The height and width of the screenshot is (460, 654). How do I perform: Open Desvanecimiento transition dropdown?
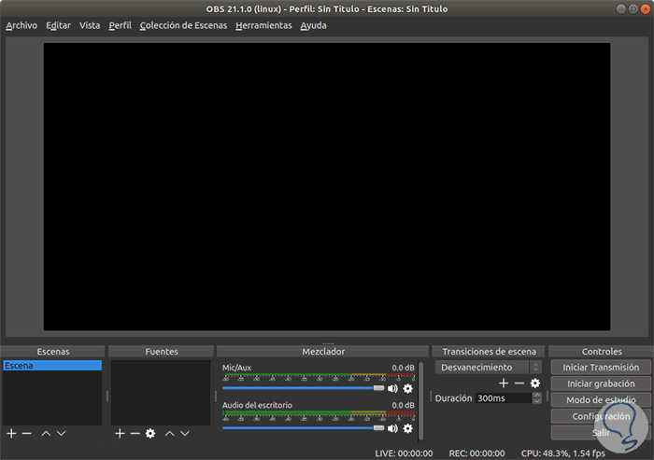point(489,367)
